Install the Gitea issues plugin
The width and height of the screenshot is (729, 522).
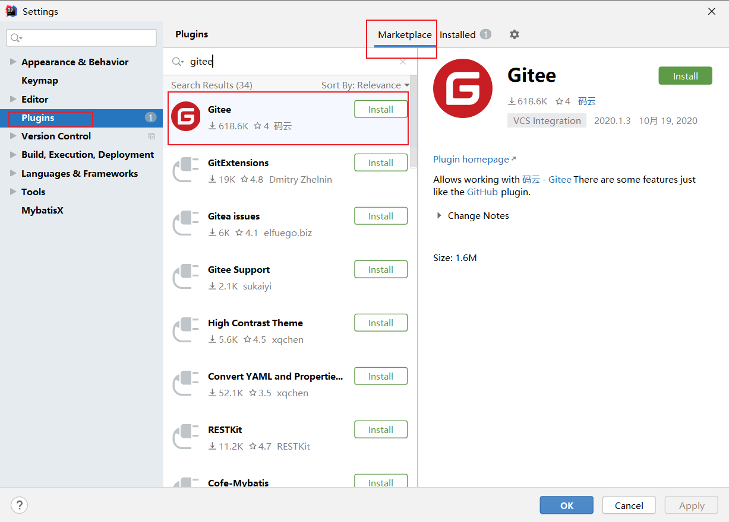click(381, 216)
